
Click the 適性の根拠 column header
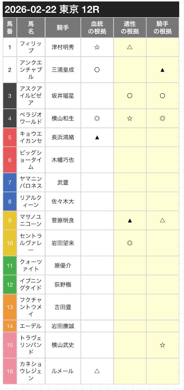(130, 28)
